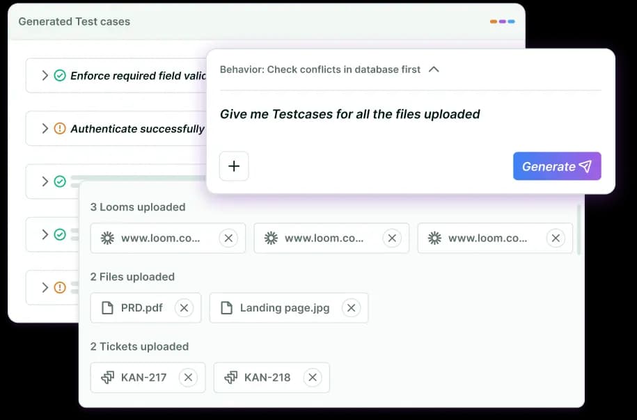The image size is (637, 420).
Task: Click the Jira icon beside KAN-218
Action: 230,378
